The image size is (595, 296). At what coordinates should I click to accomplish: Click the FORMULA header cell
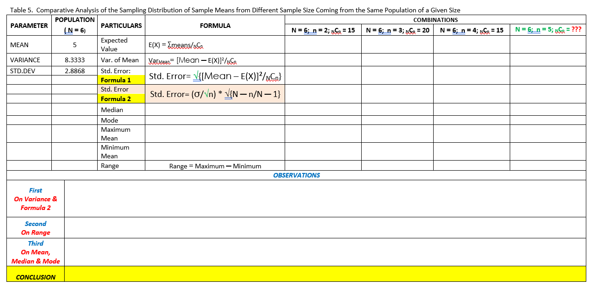pyautogui.click(x=215, y=26)
